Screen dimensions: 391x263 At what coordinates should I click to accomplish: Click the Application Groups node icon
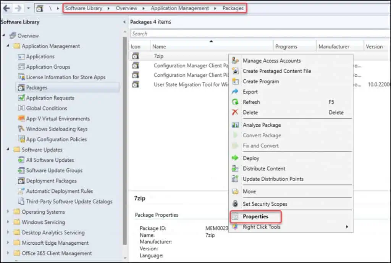pos(21,67)
